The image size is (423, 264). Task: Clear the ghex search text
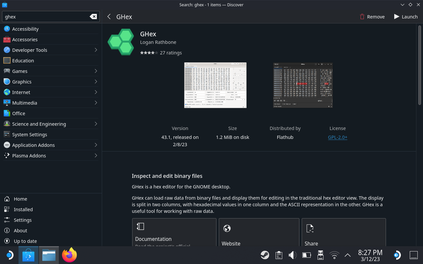93,17
